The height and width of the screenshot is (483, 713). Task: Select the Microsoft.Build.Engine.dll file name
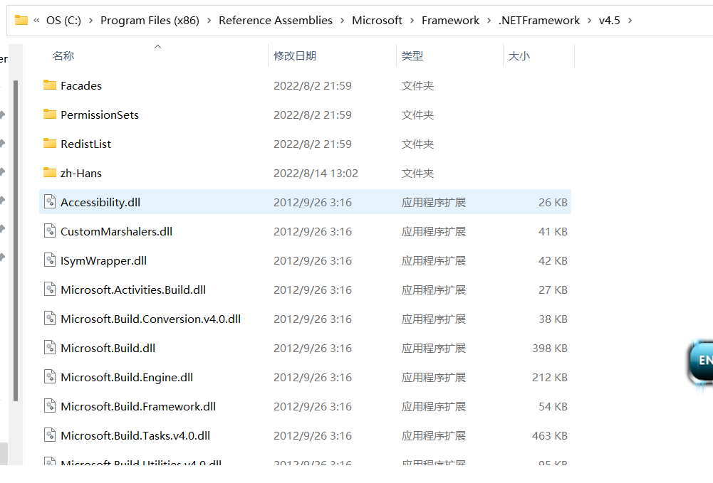[127, 377]
